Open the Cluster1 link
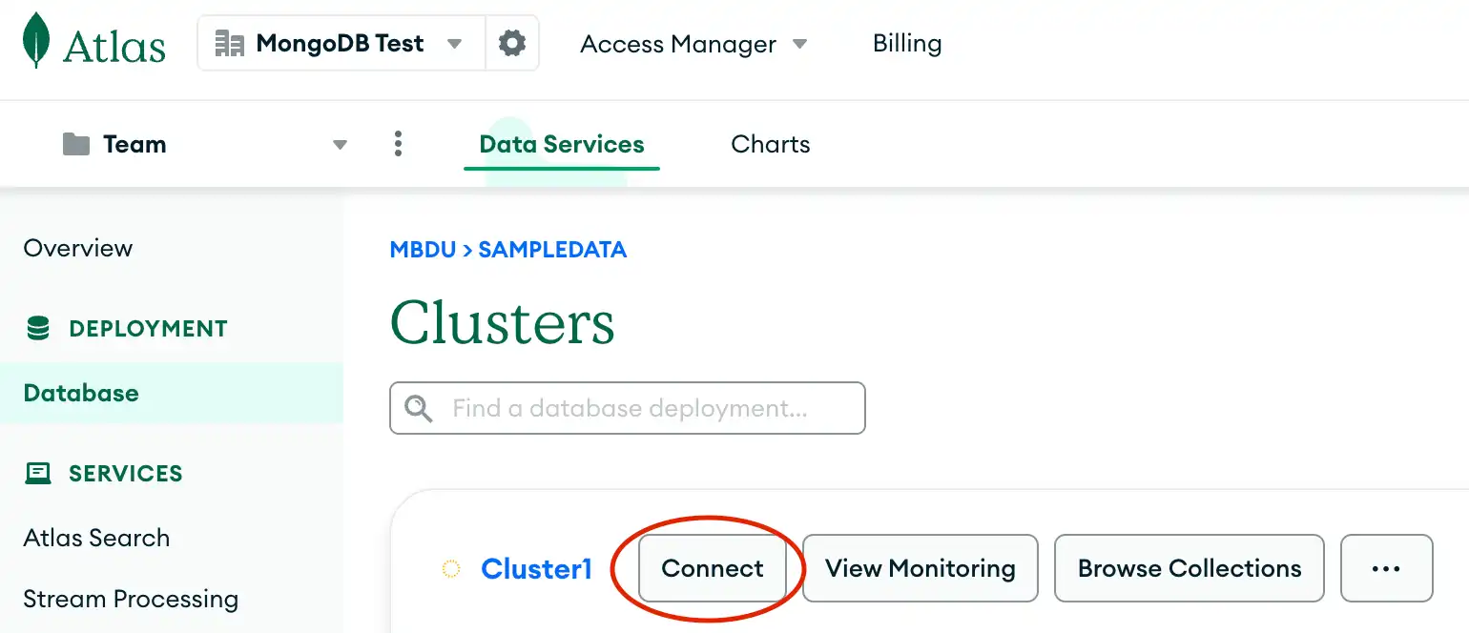Viewport: 1469px width, 633px height. click(536, 568)
